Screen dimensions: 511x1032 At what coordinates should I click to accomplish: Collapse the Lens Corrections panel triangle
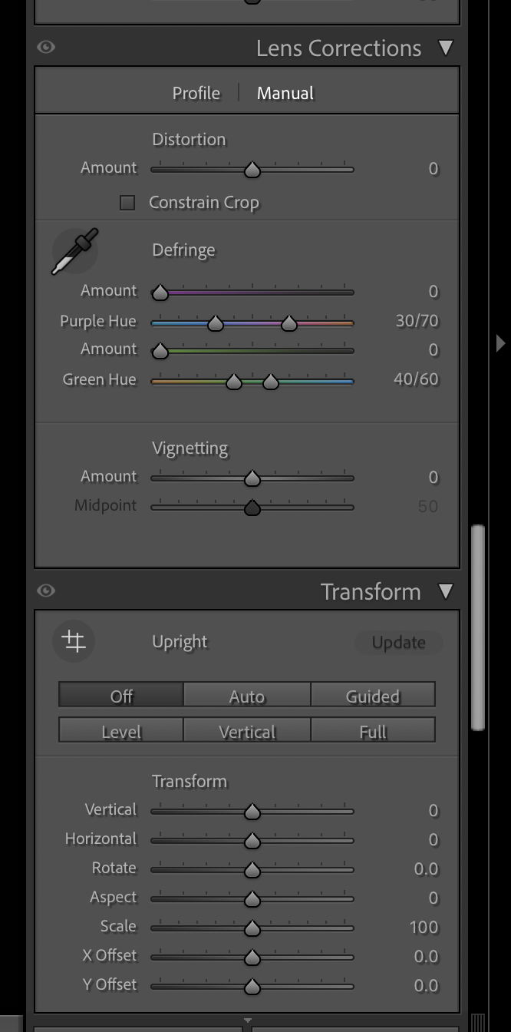point(446,48)
